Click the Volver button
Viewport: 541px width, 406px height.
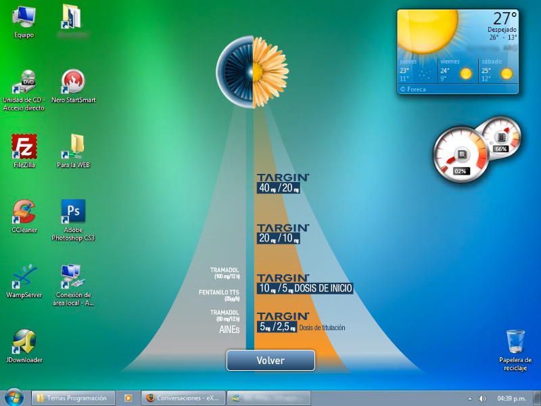[270, 361]
